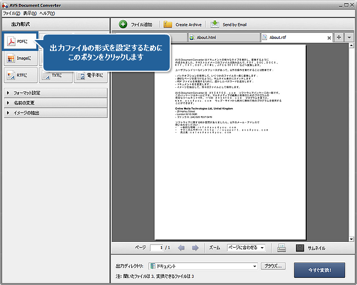Open the zoom ページに合わせる dropdown
This screenshot has width=357, height=285.
tap(246, 248)
